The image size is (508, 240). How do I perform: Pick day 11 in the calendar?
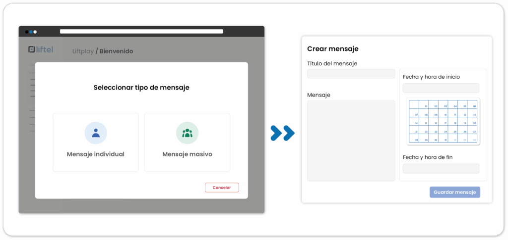(453, 113)
